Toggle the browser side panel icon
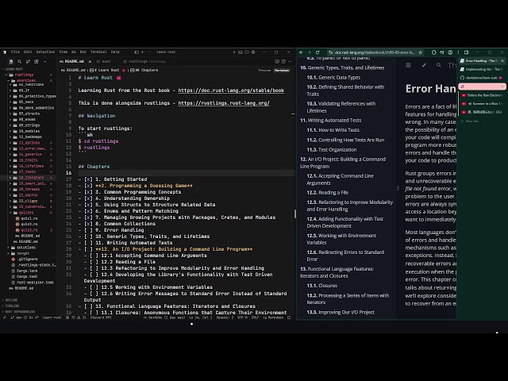Viewport: 508px width, 381px height. 467,52
